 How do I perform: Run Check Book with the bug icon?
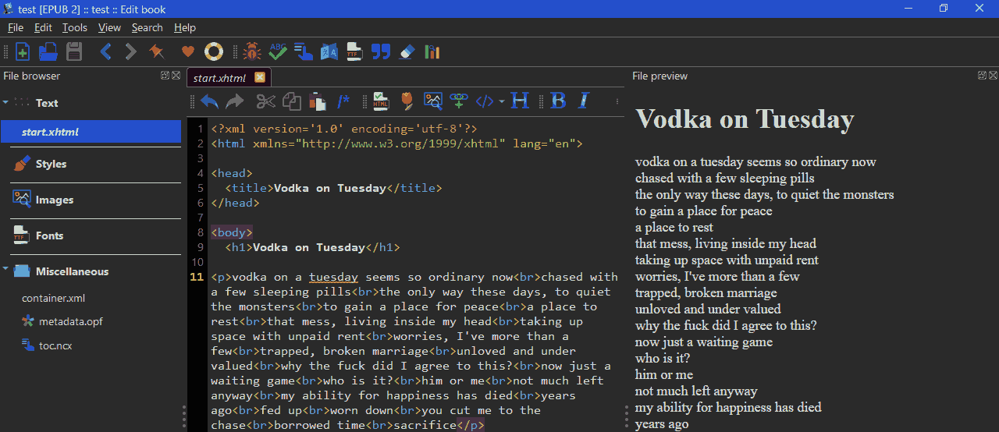251,52
